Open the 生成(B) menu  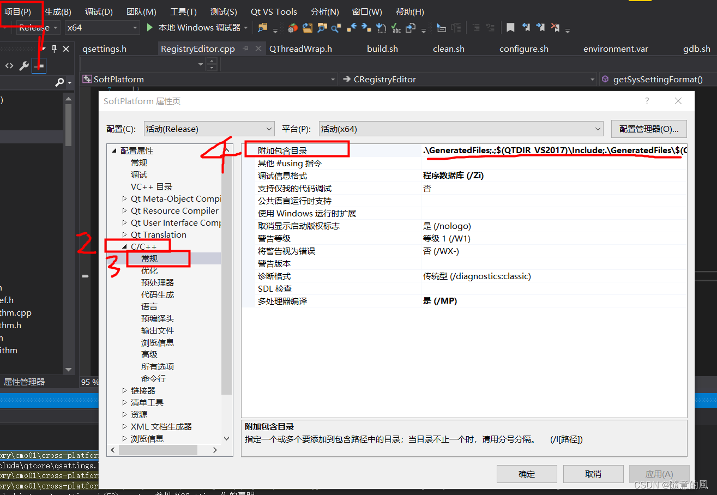pyautogui.click(x=58, y=11)
